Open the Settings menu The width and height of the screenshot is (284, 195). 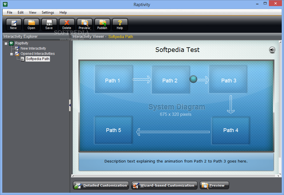point(48,12)
